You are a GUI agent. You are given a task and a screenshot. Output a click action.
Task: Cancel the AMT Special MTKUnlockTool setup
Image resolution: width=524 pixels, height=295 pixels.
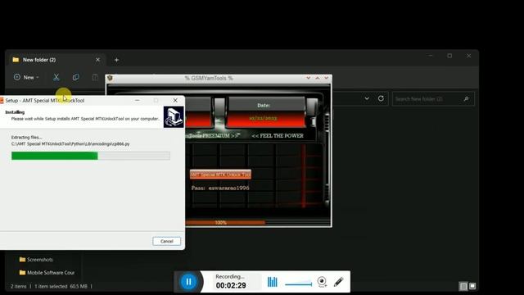point(167,241)
